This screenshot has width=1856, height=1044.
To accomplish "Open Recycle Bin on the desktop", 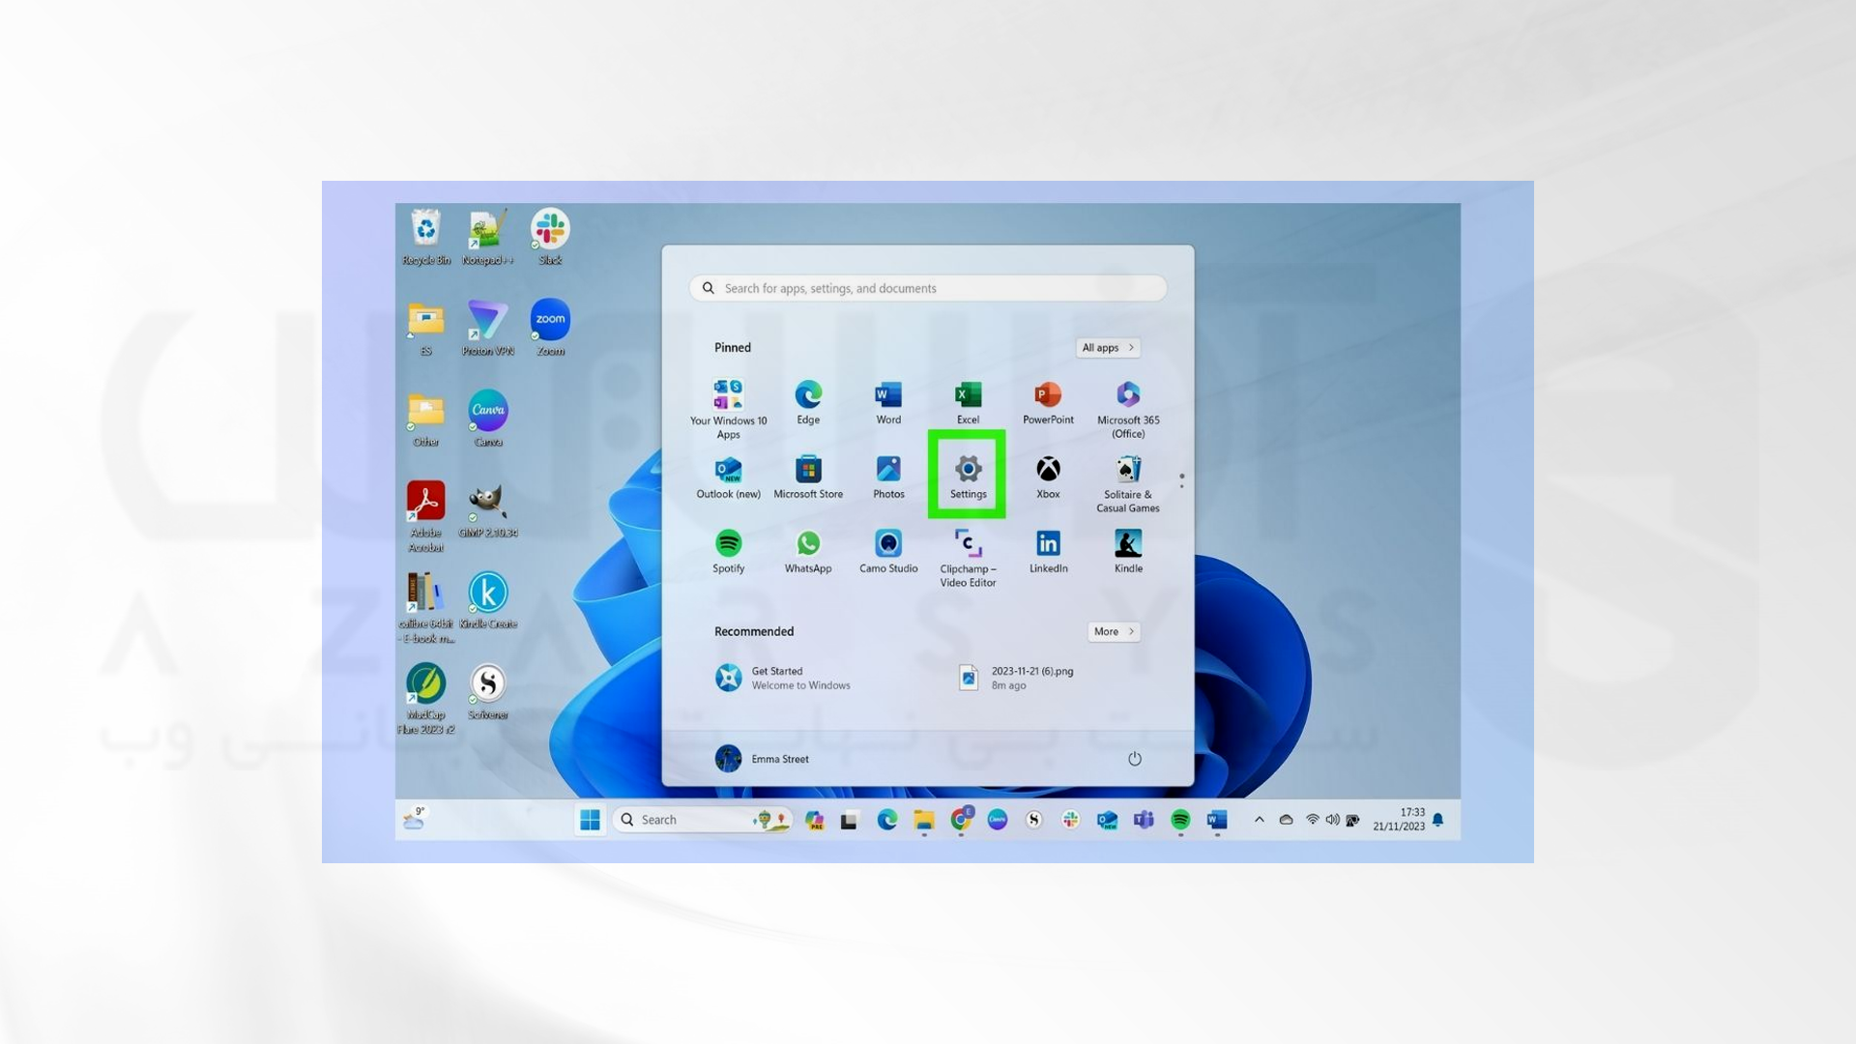I will tap(425, 237).
